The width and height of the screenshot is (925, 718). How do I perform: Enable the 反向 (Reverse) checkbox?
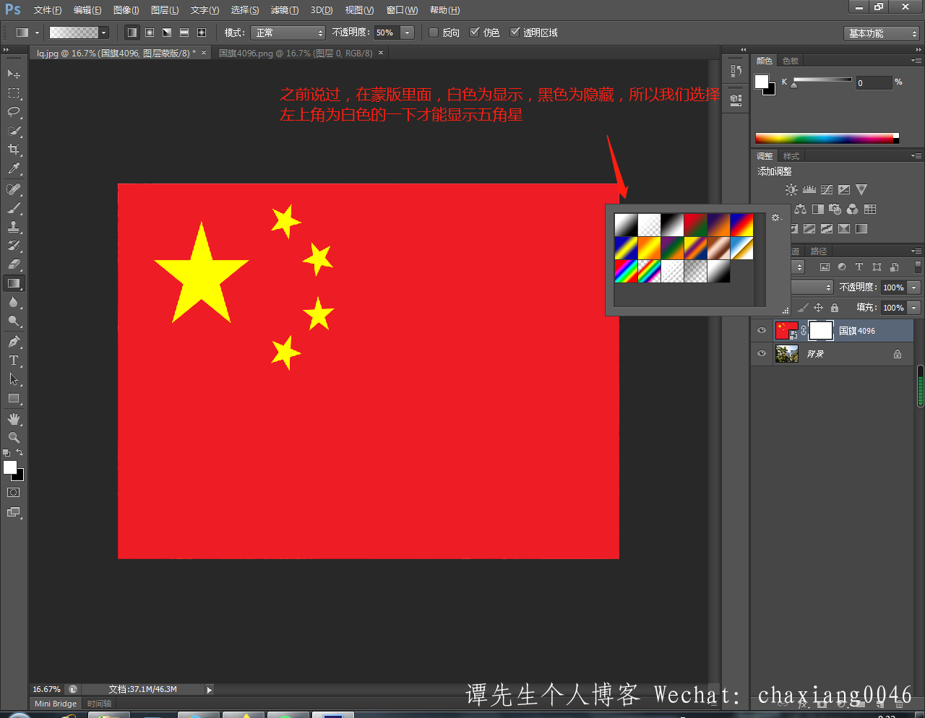tap(434, 33)
